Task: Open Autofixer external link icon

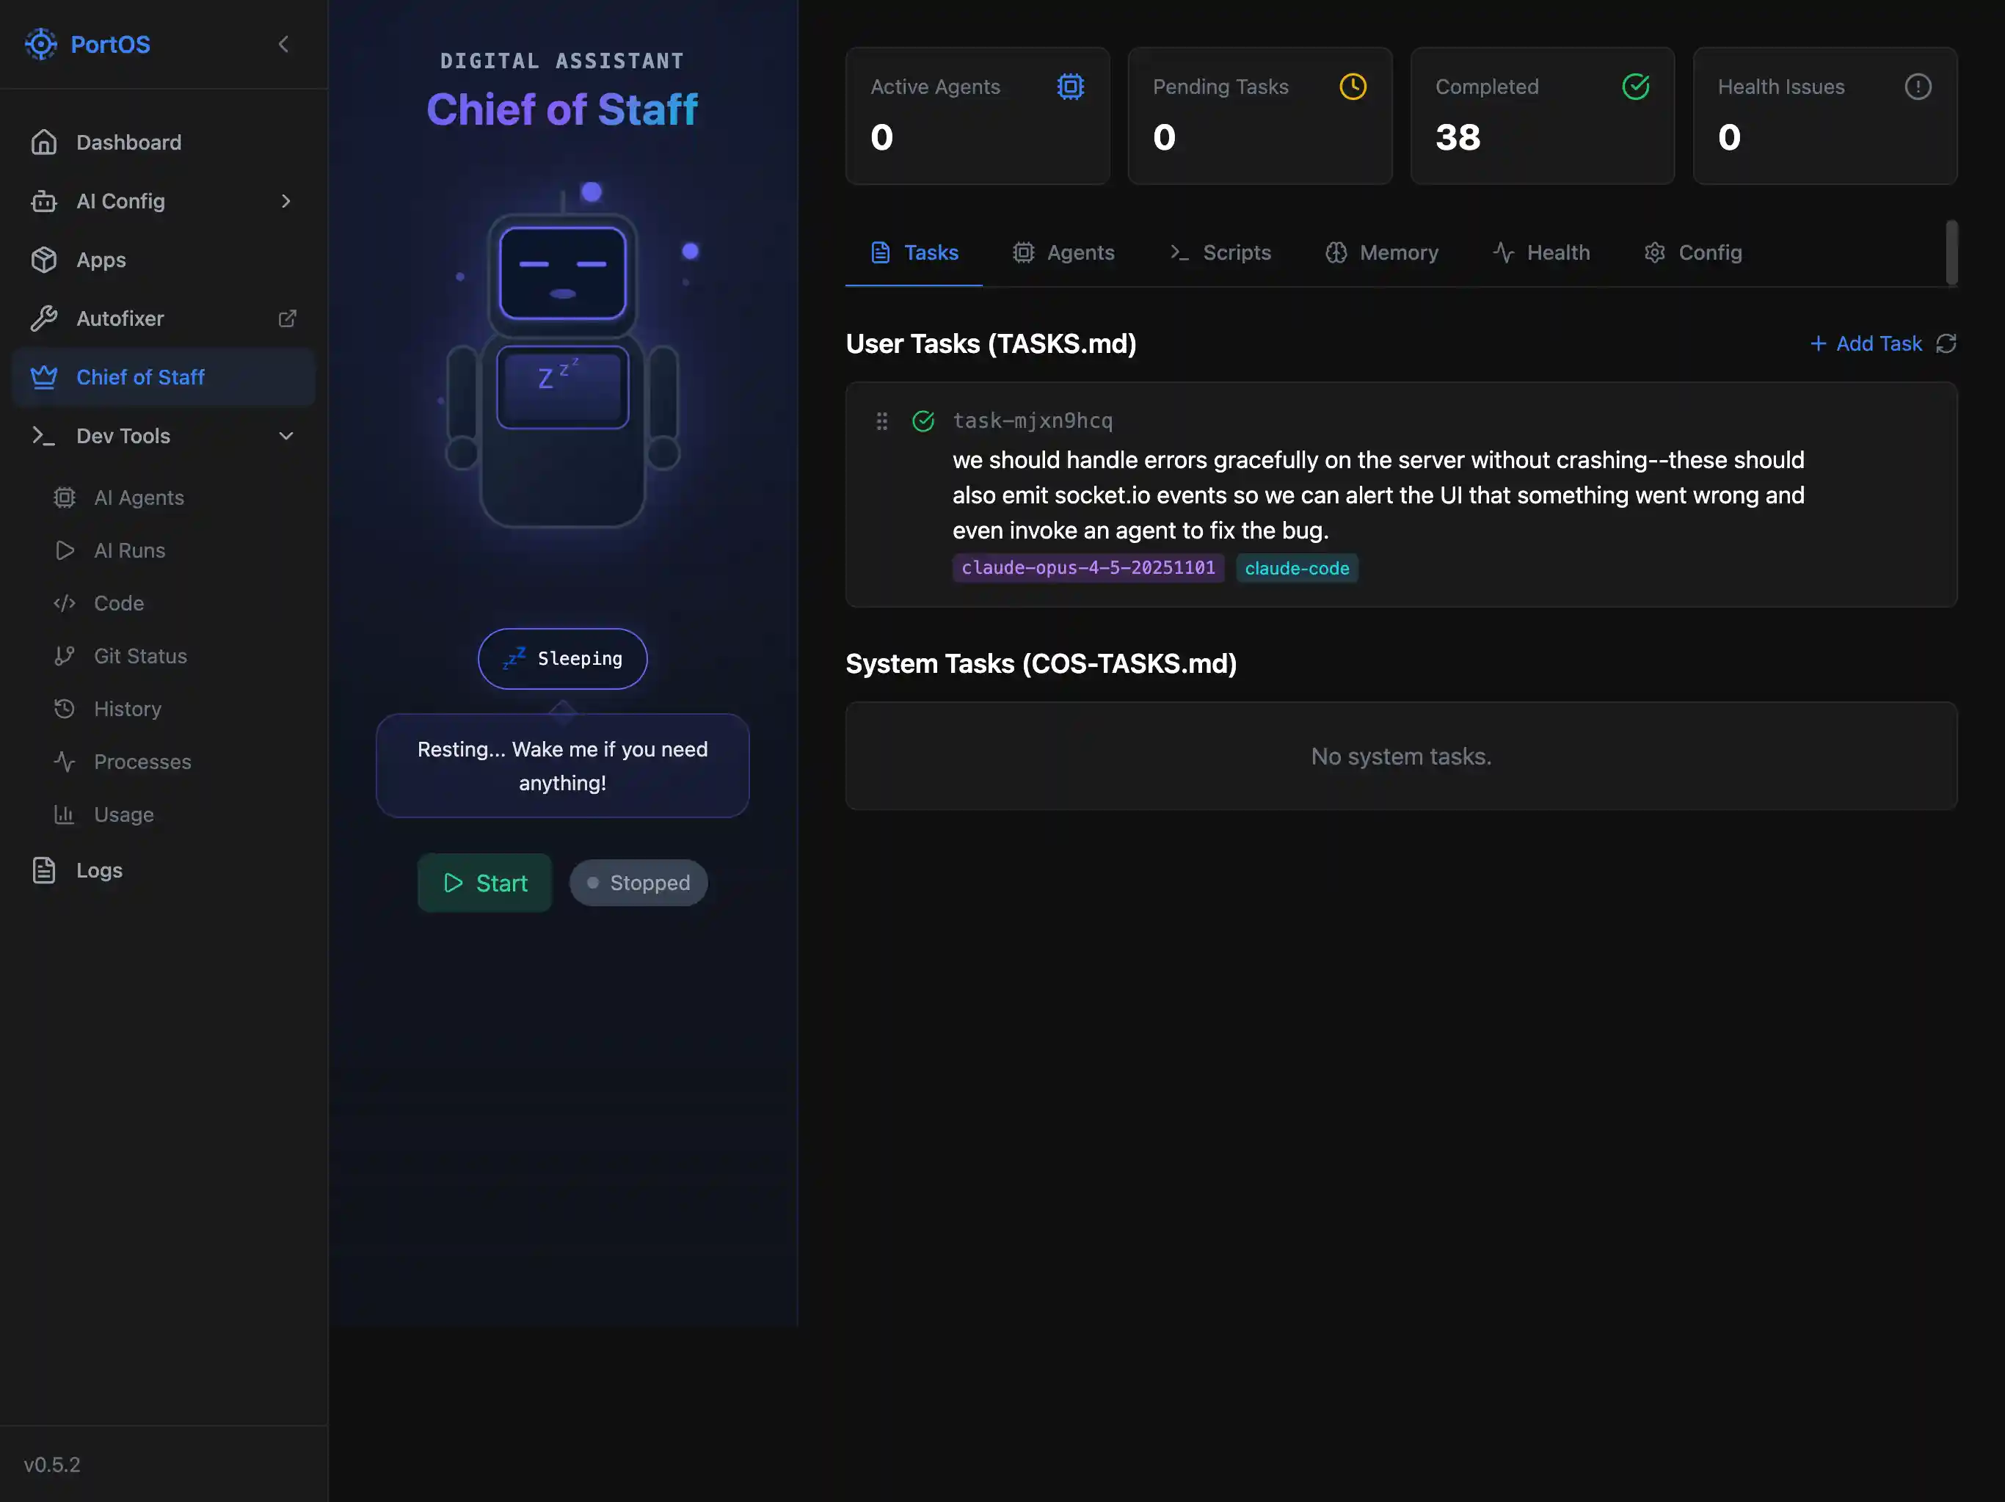Action: tap(288, 318)
